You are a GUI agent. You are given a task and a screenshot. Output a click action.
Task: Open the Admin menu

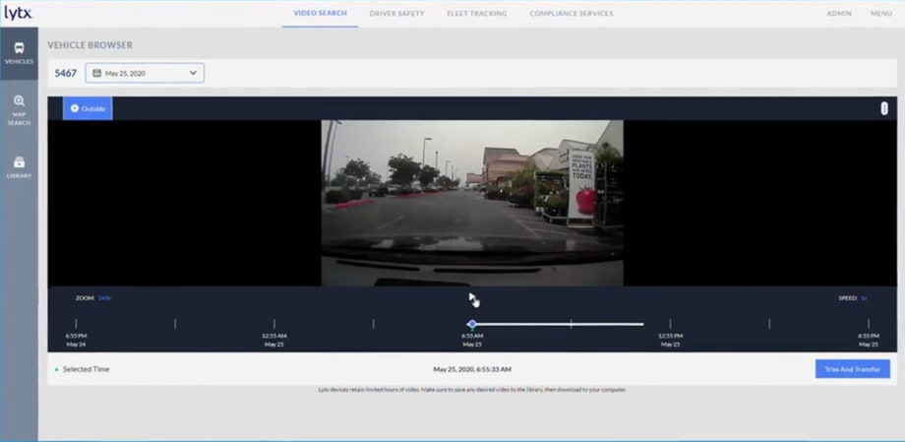coord(839,13)
